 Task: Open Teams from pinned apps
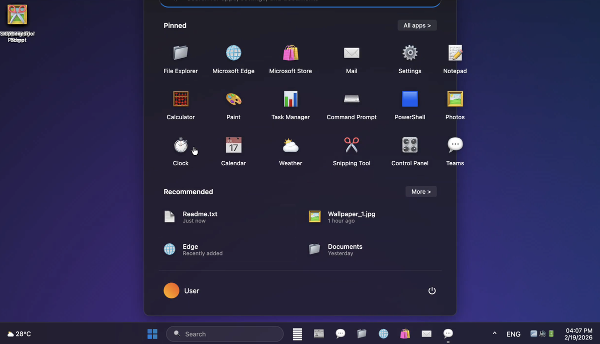click(x=455, y=151)
